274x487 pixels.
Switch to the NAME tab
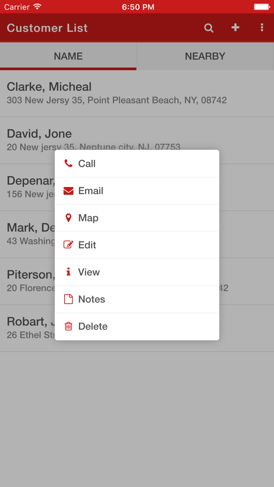click(x=68, y=56)
